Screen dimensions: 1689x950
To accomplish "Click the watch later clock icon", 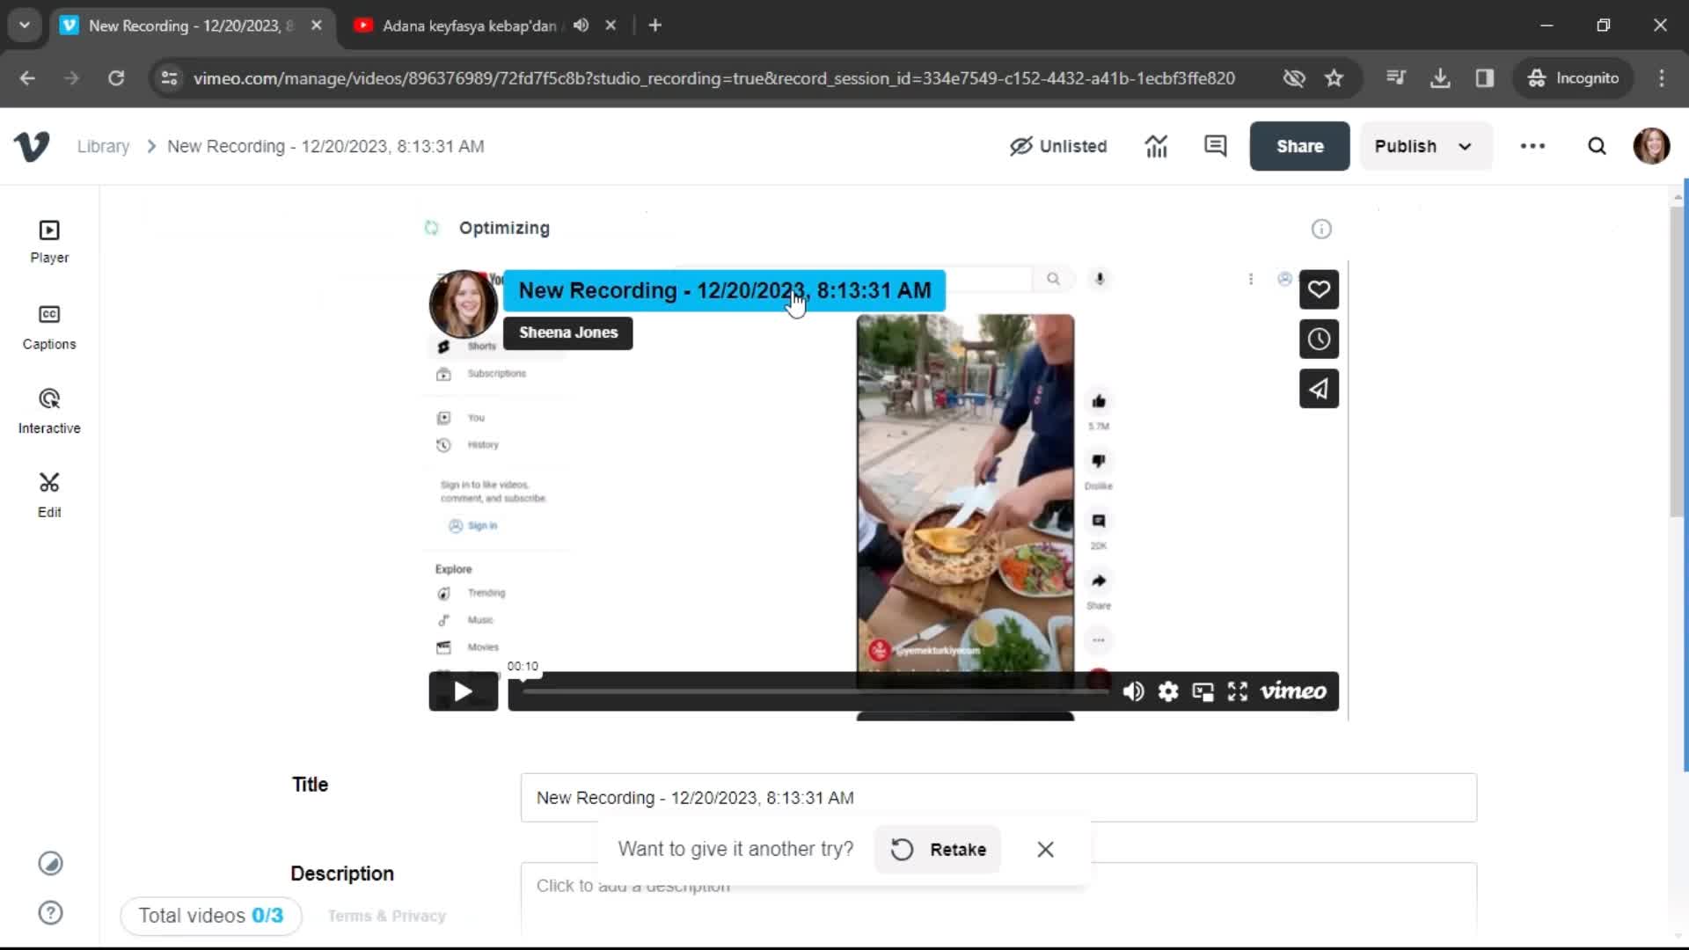I will [1318, 339].
